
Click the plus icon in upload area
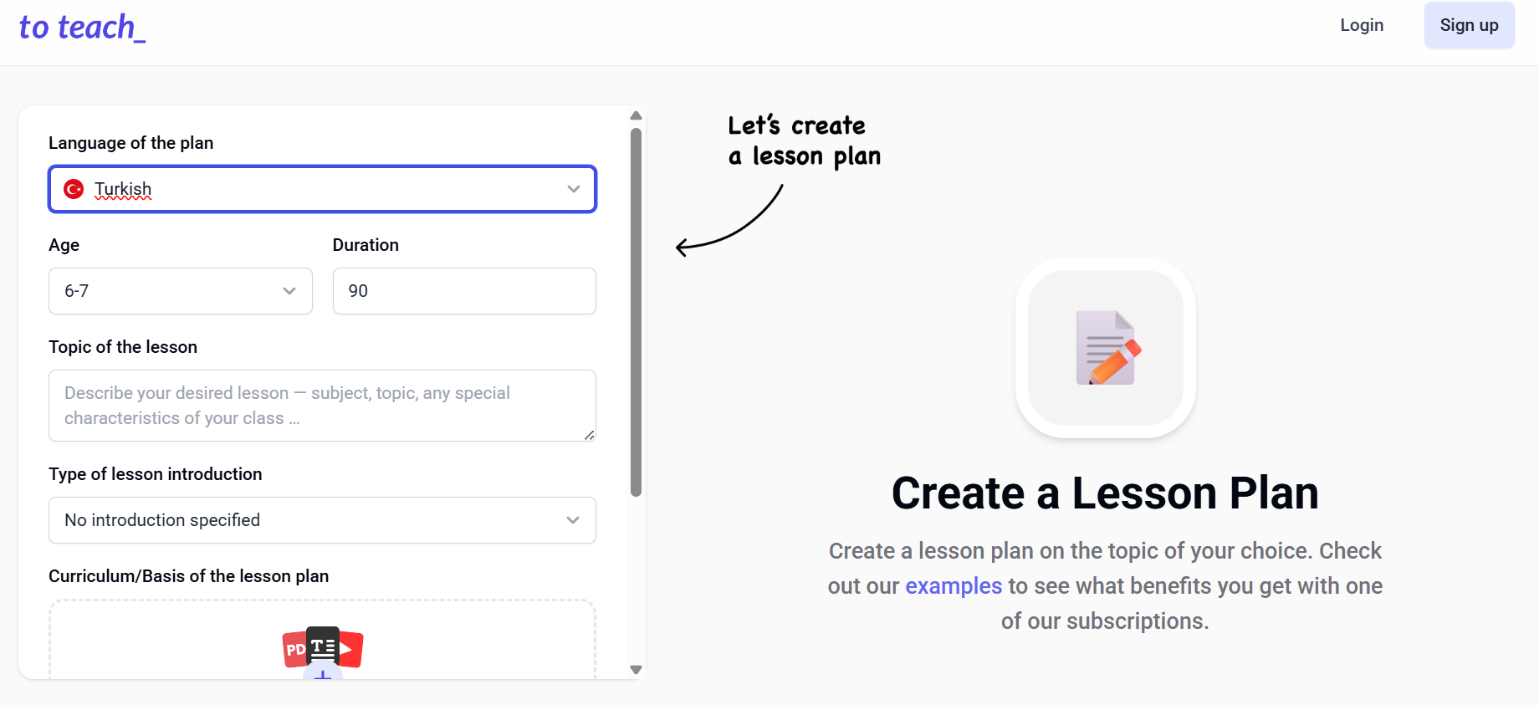[x=323, y=674]
